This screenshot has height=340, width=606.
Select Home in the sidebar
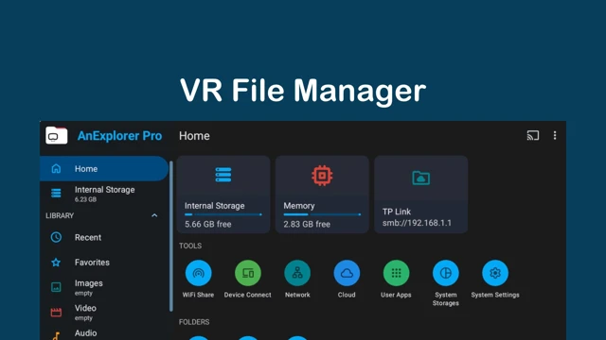[x=104, y=168]
